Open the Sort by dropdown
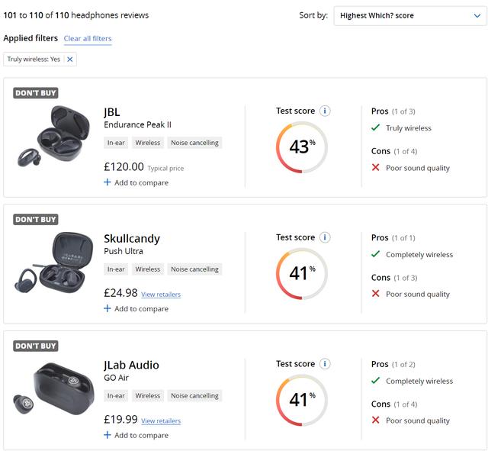Screen dimensions: 488x451 coord(409,15)
